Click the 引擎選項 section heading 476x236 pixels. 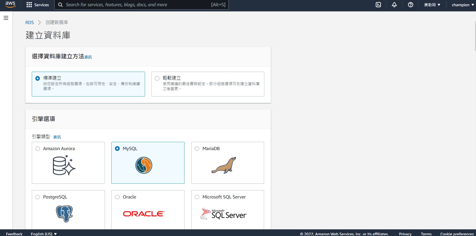(x=43, y=119)
